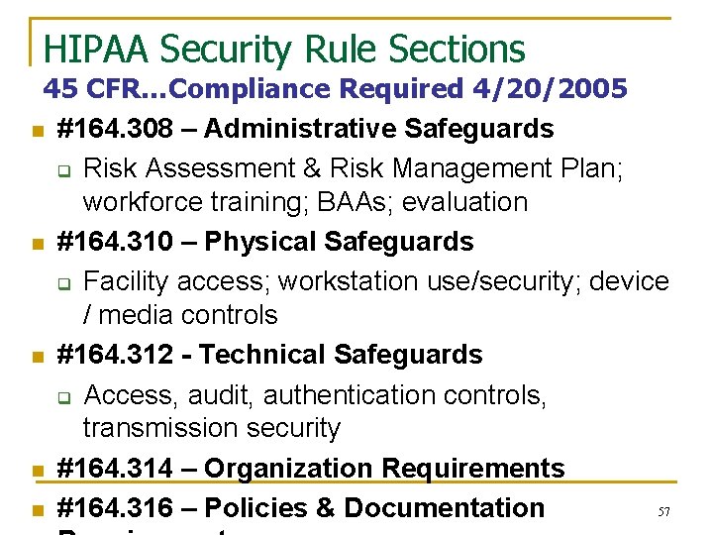Image resolution: width=713 pixels, height=535 pixels.
Task: Click the yellow bullet beside #164.314
Action: pyautogui.click(x=36, y=471)
